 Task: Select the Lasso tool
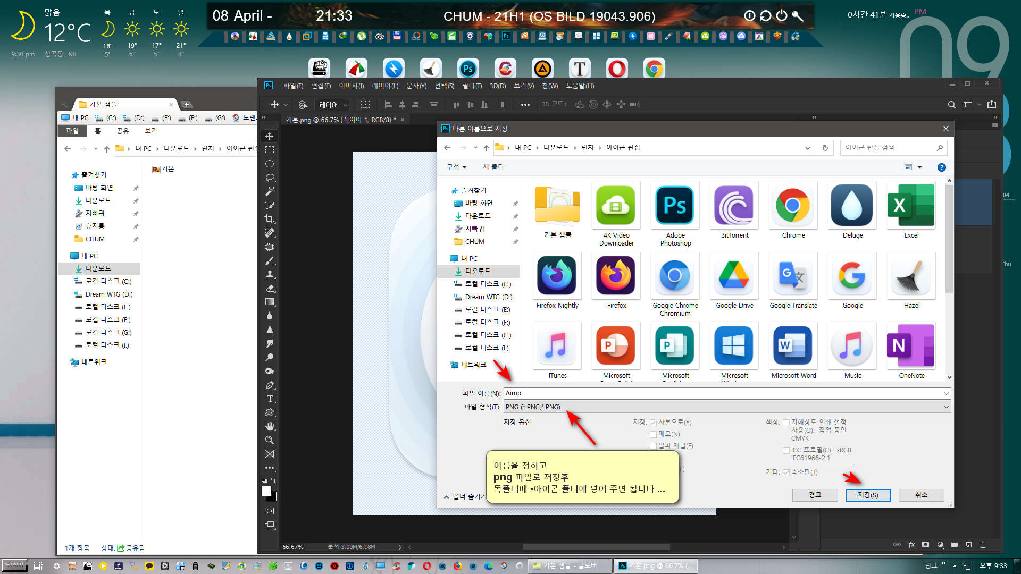click(270, 178)
